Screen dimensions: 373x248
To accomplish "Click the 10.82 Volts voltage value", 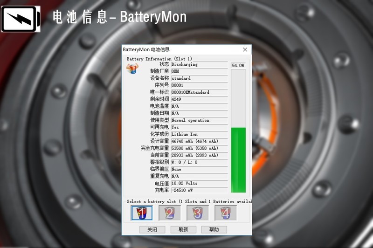I will pos(200,183).
